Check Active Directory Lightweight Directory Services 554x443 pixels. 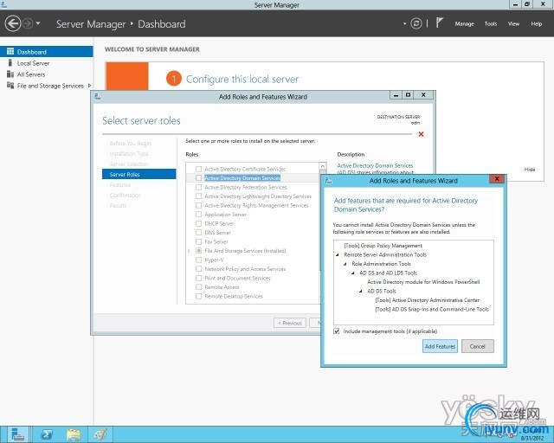(198, 196)
